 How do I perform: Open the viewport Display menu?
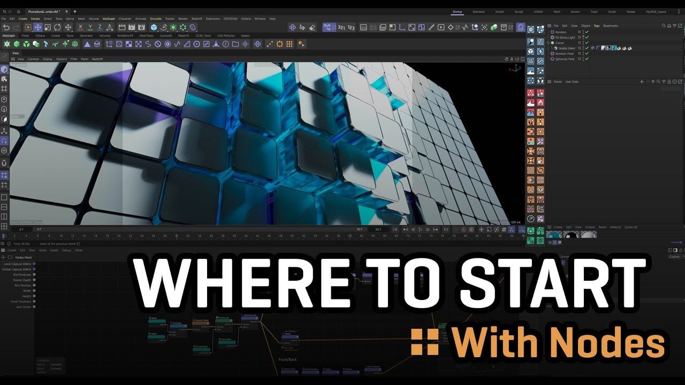tap(48, 59)
